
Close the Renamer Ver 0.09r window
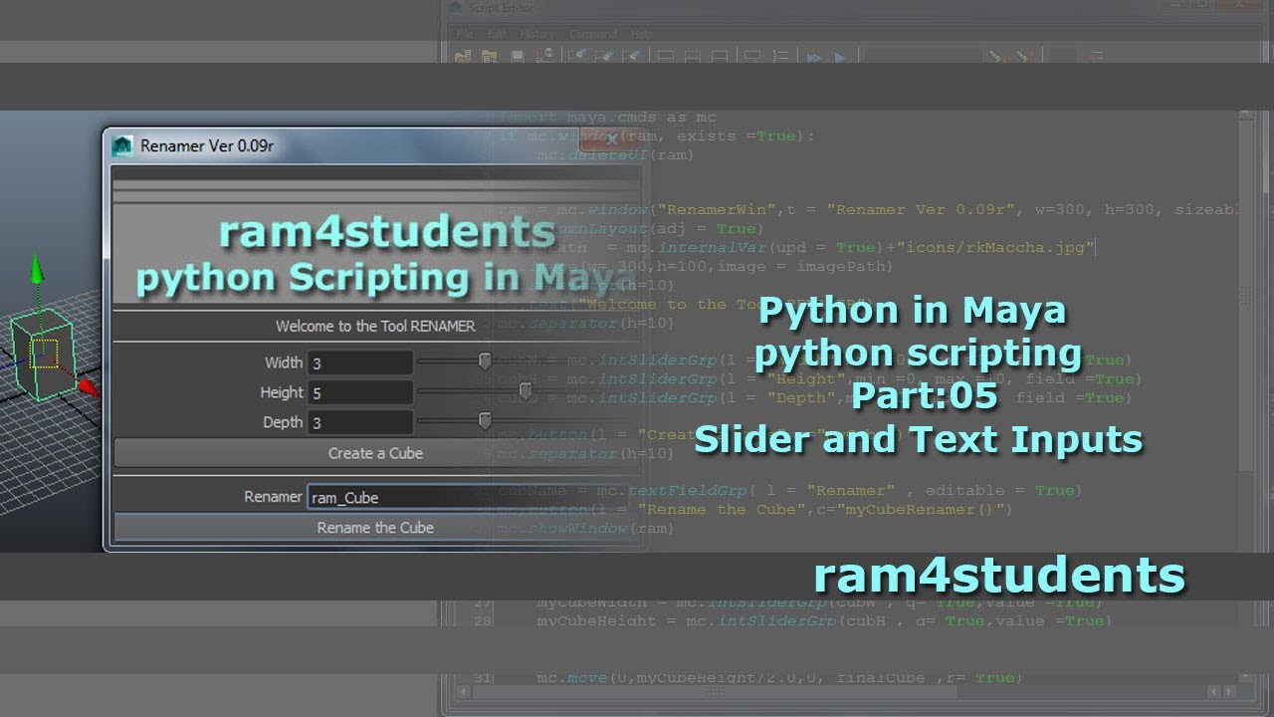pyautogui.click(x=612, y=140)
